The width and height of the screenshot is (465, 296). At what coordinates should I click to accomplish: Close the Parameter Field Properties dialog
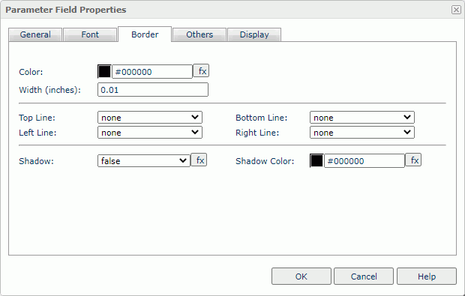pyautogui.click(x=456, y=10)
